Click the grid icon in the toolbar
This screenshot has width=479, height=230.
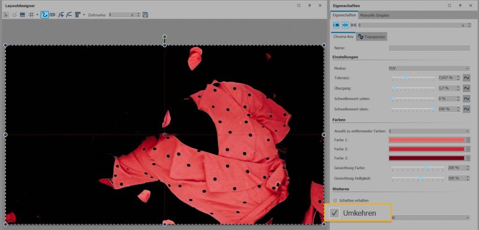(31, 15)
